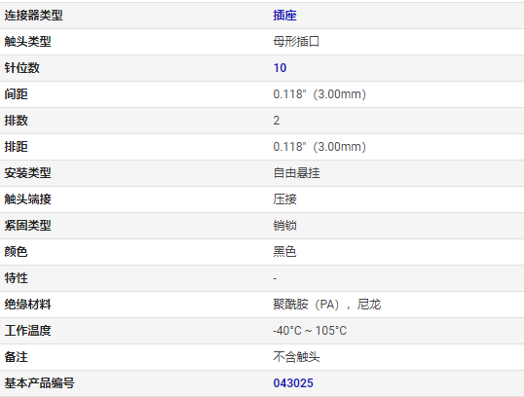Select the 基本产品编号 row label
The height and width of the screenshot is (397, 524).
pyautogui.click(x=39, y=383)
